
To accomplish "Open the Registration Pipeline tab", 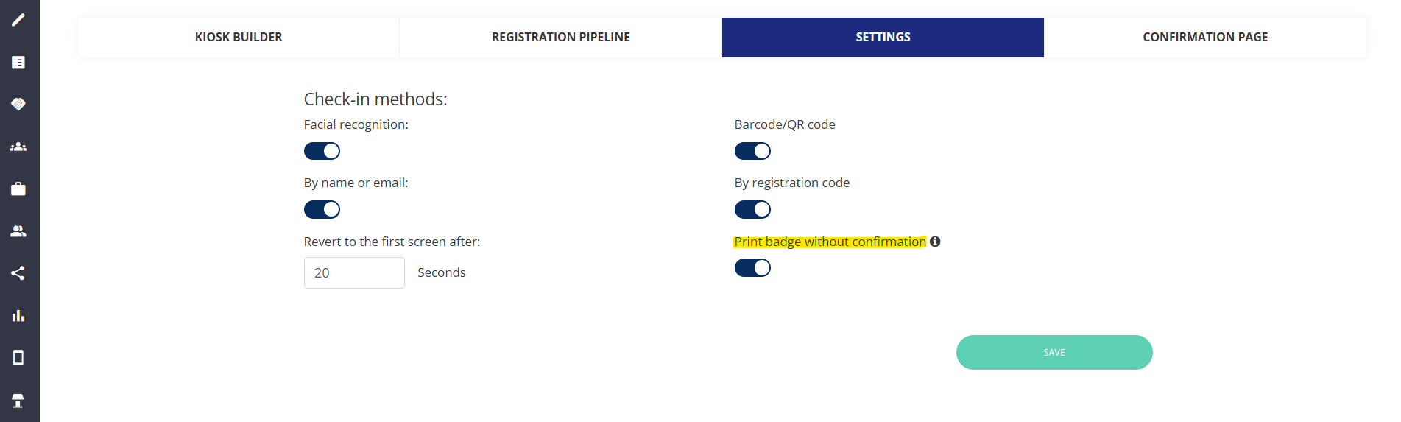I will pyautogui.click(x=560, y=38).
